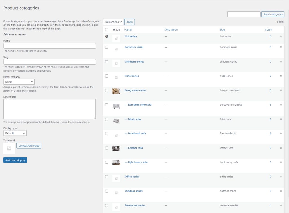Toggle the select-all checkbox in table header

pyautogui.click(x=106, y=29)
